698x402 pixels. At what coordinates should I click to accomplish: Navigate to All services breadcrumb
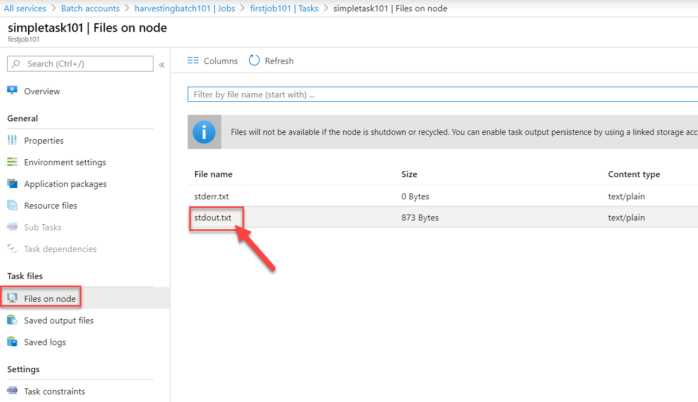pyautogui.click(x=25, y=8)
